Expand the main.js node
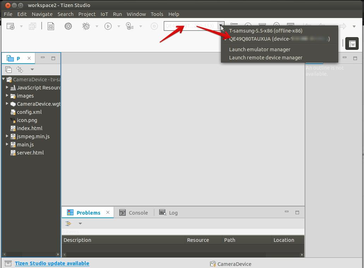364x268 pixels. 7,144
